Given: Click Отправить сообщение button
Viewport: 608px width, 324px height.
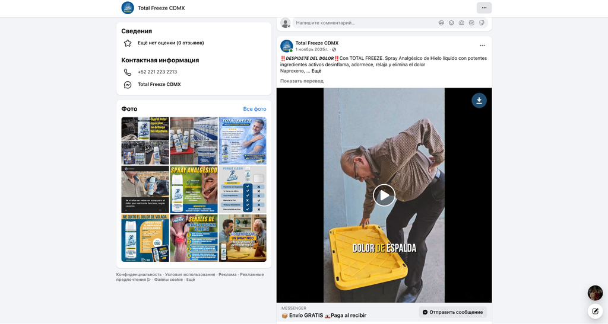Looking at the screenshot, I should pyautogui.click(x=452, y=312).
